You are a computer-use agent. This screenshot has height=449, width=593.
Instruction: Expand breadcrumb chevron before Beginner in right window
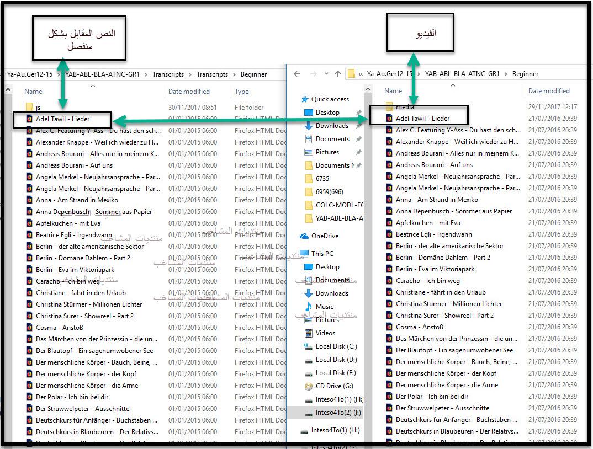point(506,74)
